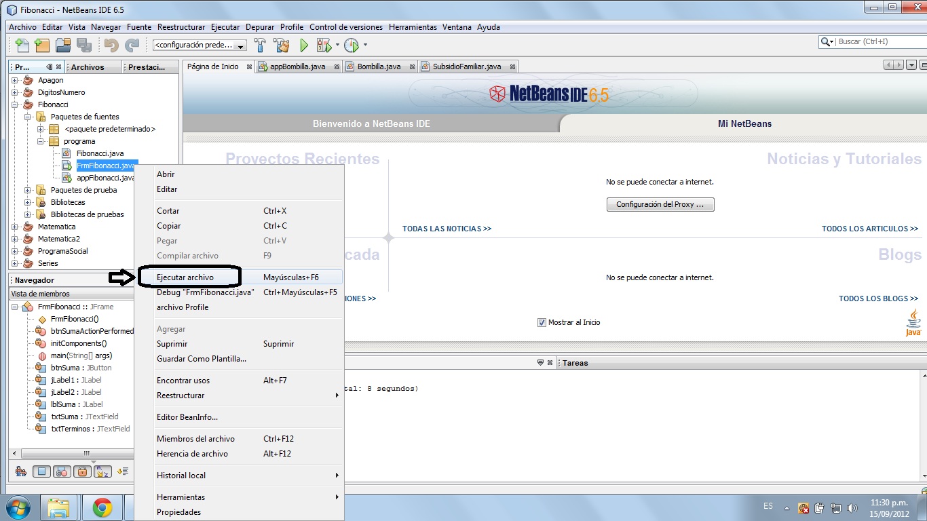Open the Open Project folder icon
This screenshot has width=927, height=521.
coord(63,45)
